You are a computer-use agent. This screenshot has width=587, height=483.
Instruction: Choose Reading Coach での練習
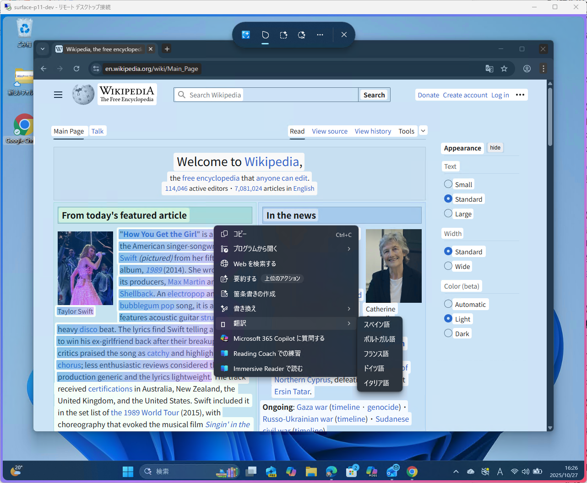pos(286,354)
